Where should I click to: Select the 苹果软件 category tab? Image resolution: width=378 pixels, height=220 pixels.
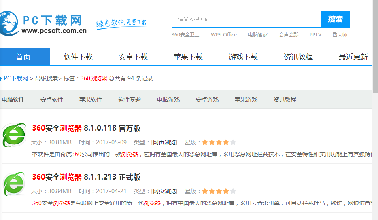pos(91,99)
